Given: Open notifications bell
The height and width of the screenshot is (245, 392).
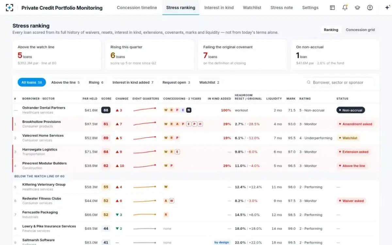Looking at the screenshot, I should click(x=345, y=8).
